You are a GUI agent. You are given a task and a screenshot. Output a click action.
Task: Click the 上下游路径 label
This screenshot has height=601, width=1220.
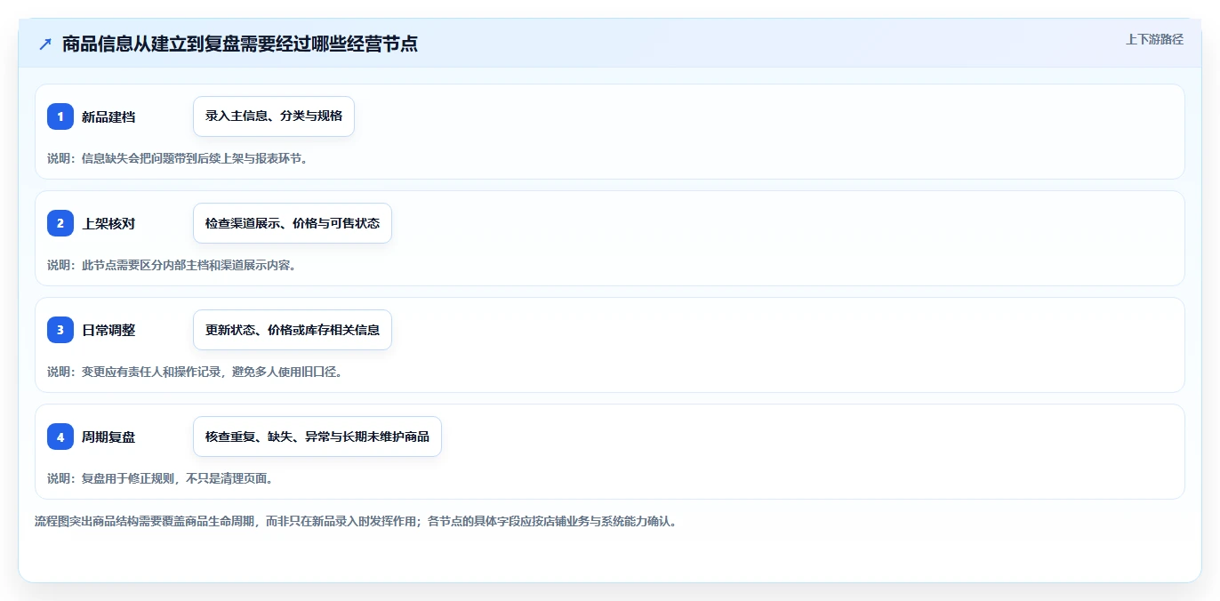coord(1154,39)
